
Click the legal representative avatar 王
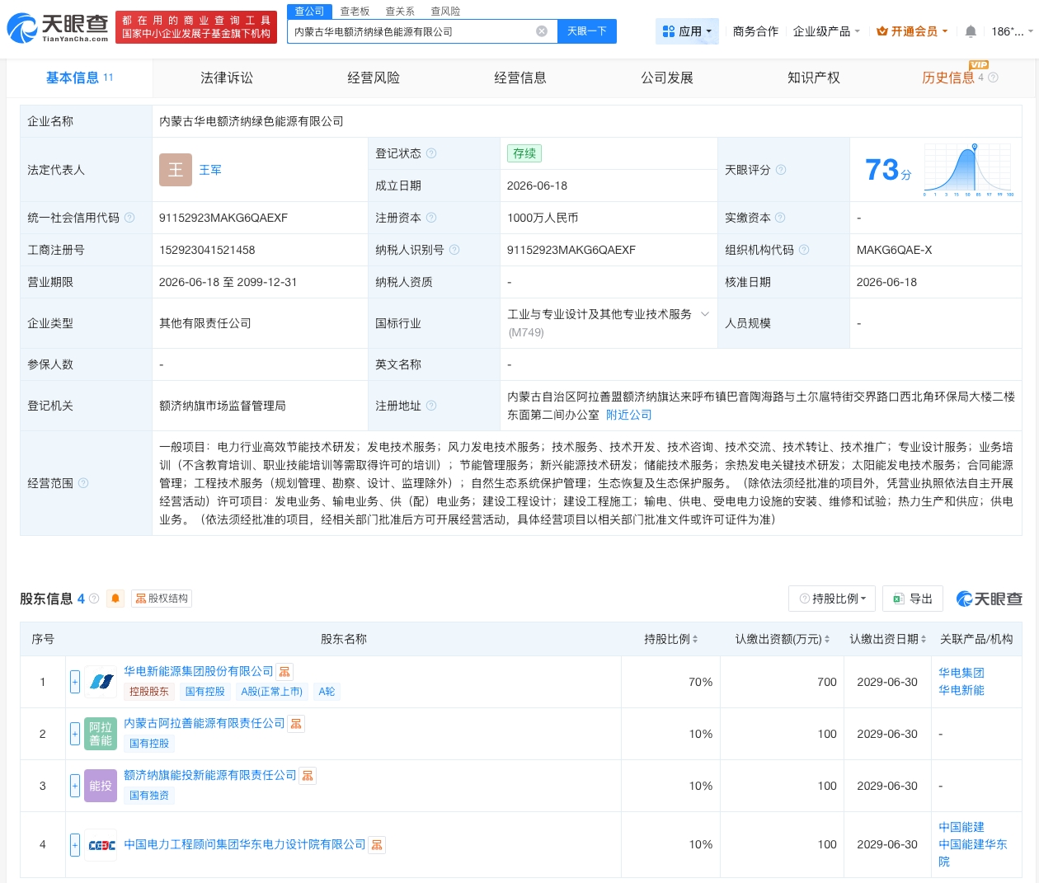pyautogui.click(x=176, y=170)
